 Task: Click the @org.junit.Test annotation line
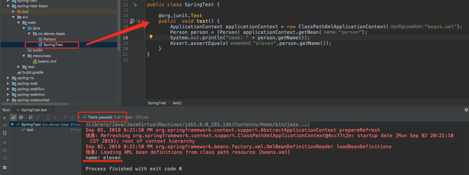pos(180,15)
